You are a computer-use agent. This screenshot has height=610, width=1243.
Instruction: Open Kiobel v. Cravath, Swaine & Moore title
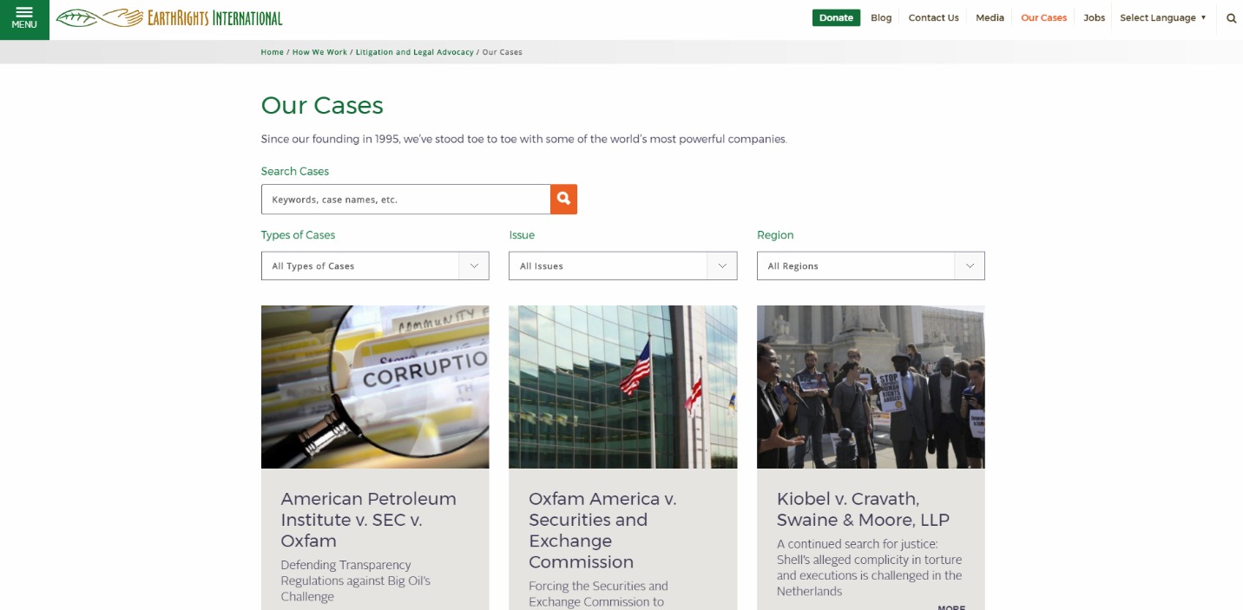click(863, 509)
